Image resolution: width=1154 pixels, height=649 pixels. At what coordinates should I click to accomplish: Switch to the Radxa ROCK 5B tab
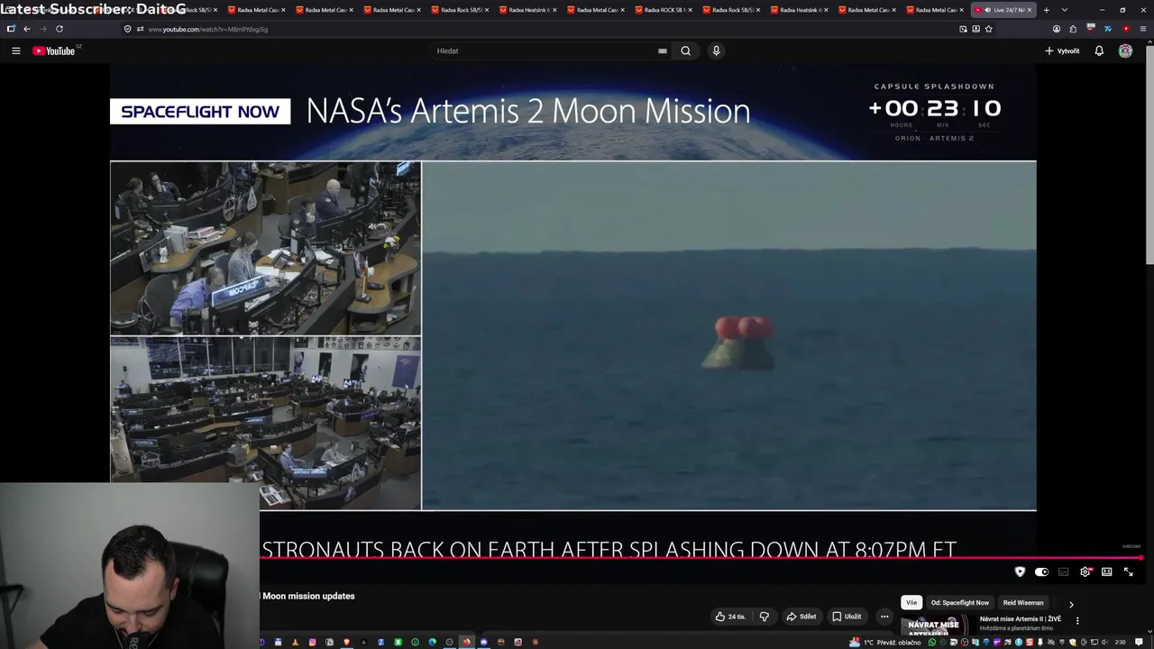(x=663, y=10)
